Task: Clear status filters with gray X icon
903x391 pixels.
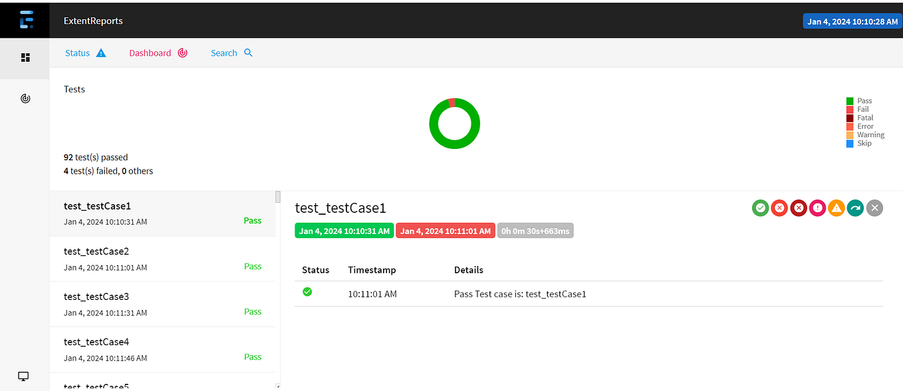Action: [x=874, y=207]
